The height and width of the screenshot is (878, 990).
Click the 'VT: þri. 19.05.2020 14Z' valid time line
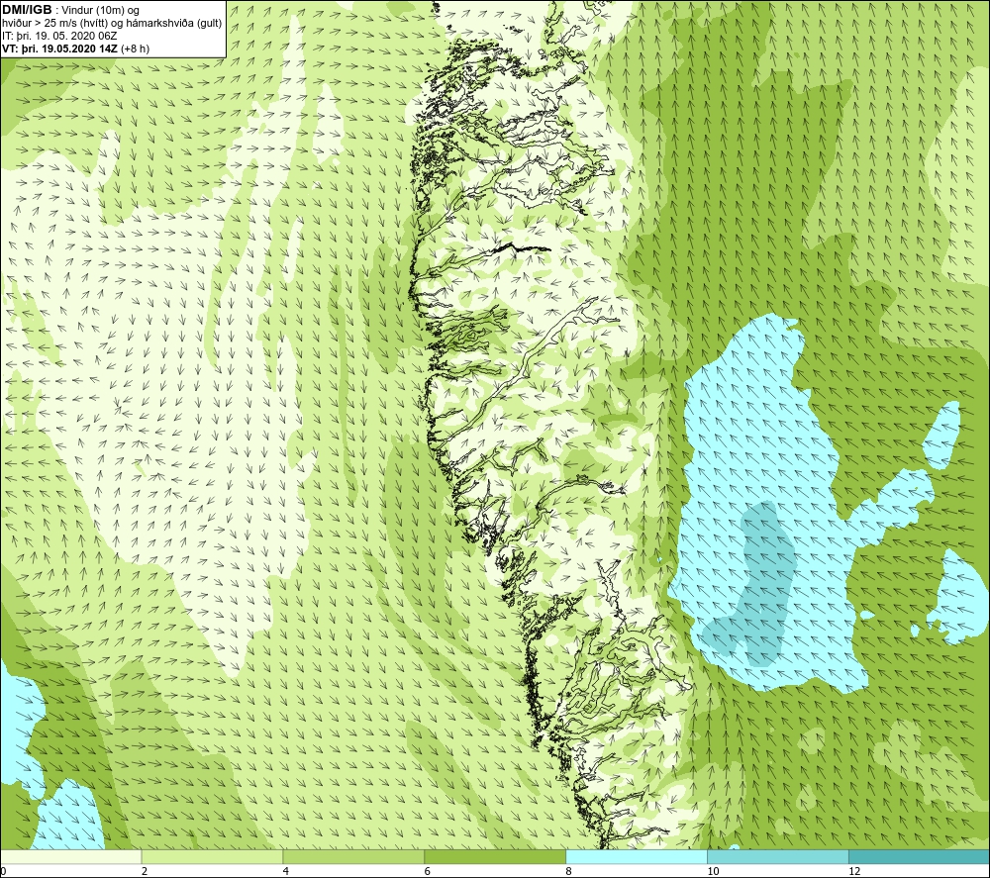coord(76,49)
